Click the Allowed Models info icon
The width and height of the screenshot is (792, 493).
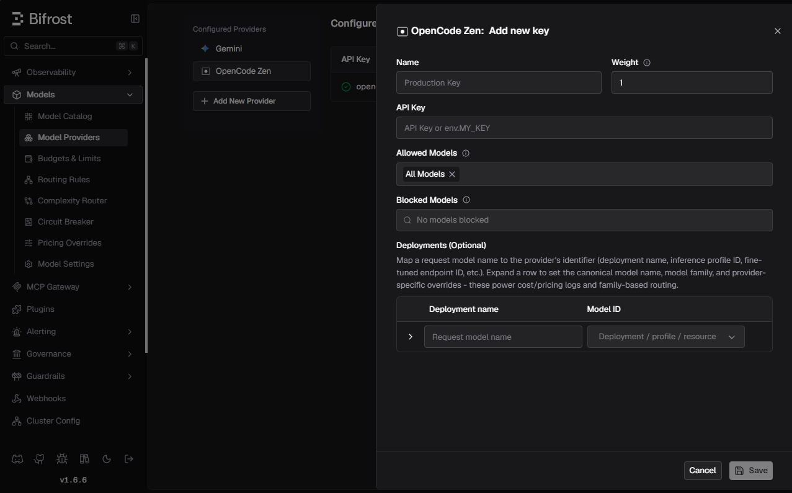(466, 153)
